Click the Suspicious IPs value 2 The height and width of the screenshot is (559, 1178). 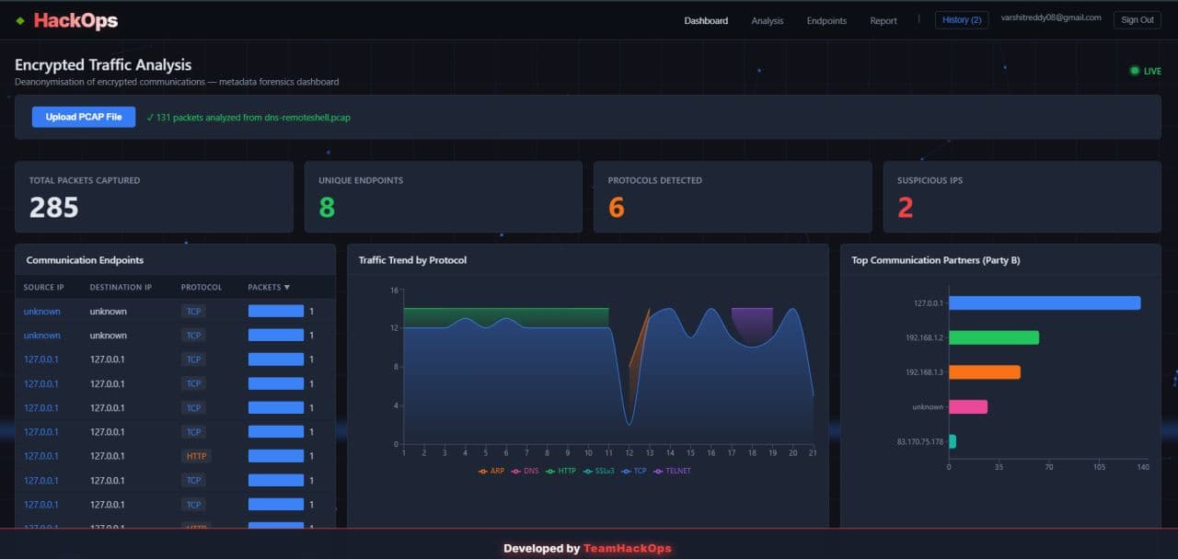pyautogui.click(x=906, y=208)
